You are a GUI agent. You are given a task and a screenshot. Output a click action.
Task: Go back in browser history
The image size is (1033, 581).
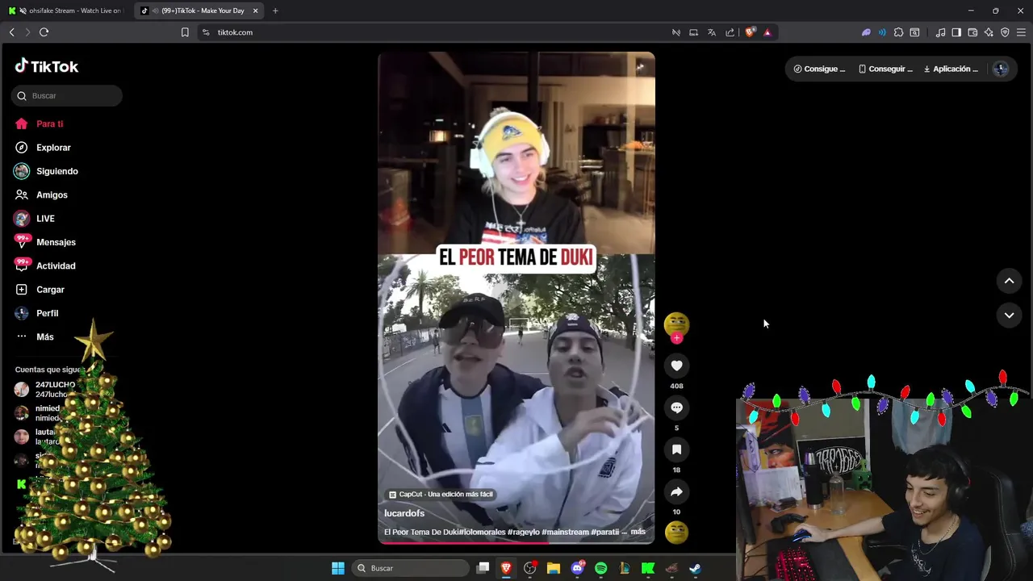click(x=11, y=32)
